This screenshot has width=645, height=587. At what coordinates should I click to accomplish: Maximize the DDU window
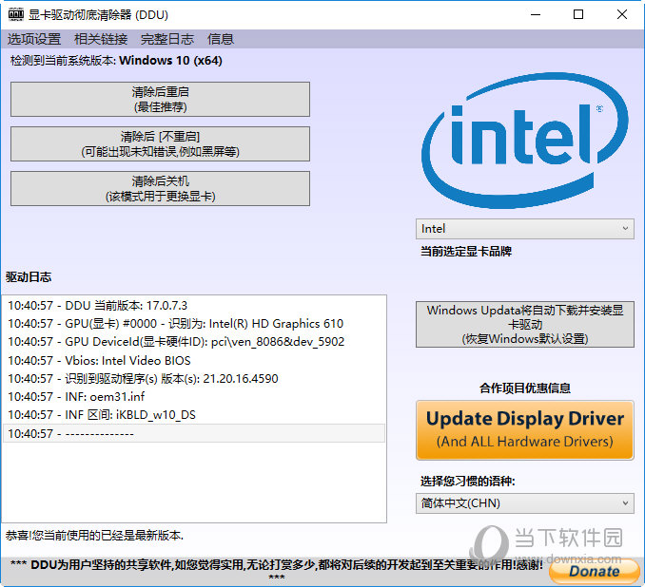(578, 15)
